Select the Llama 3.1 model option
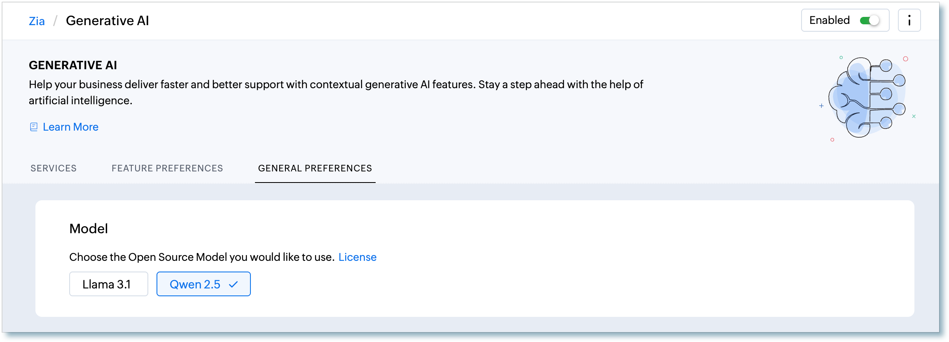Screen dimensions: 949x342 108,284
